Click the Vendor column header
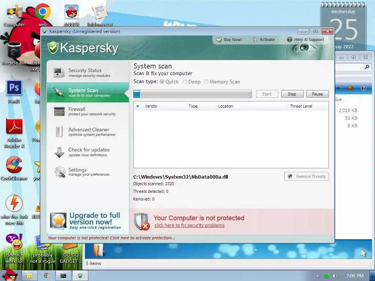The width and height of the screenshot is (375, 281). (164, 106)
